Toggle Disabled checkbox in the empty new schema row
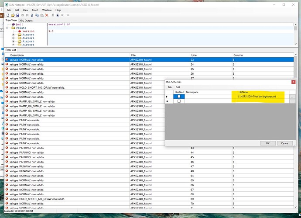Viewport: 301px width, 218px height. click(179, 101)
